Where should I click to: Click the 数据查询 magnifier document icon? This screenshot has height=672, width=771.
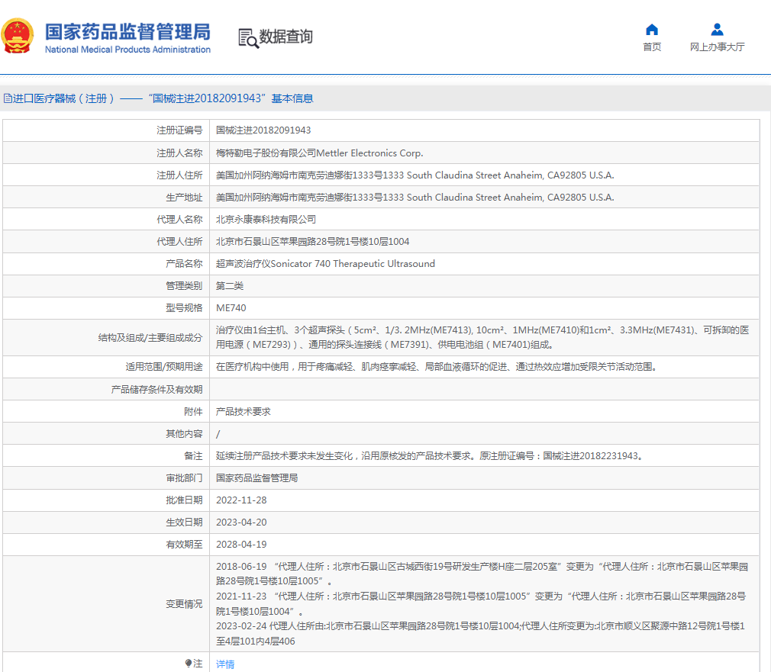248,37
